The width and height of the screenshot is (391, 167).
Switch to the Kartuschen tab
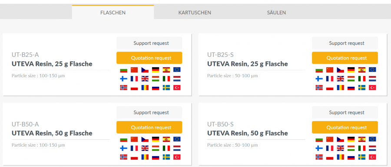[x=195, y=13]
